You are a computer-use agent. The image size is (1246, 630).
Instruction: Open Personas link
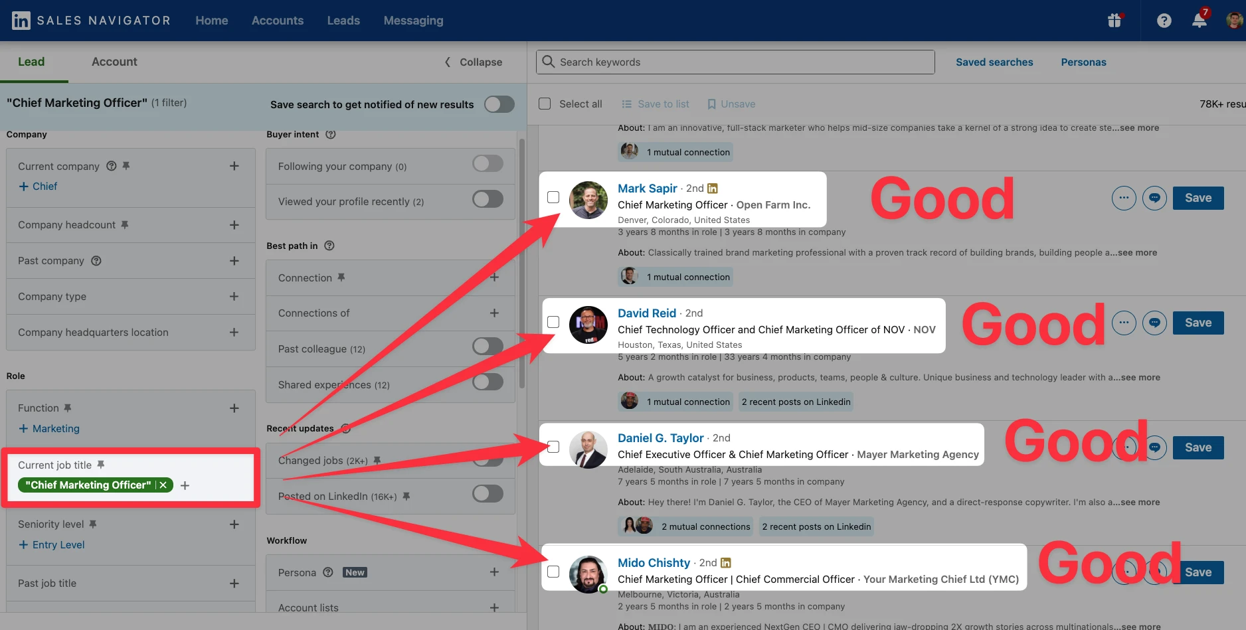tap(1083, 62)
